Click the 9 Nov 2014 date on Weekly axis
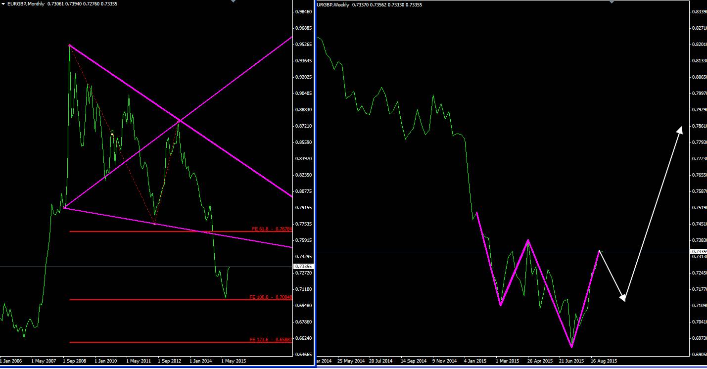This screenshot has width=707, height=369. [445, 361]
